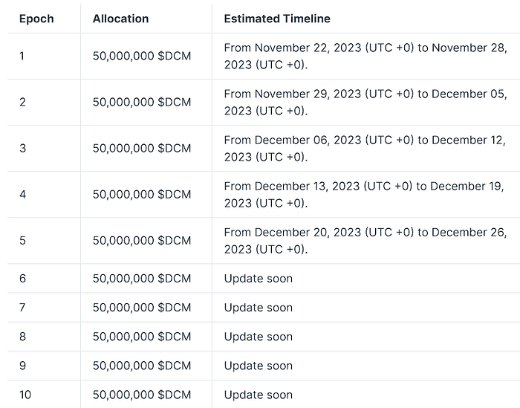This screenshot has height=408, width=520.
Task: Click Epoch 10 'Update soon' text
Action: (259, 395)
